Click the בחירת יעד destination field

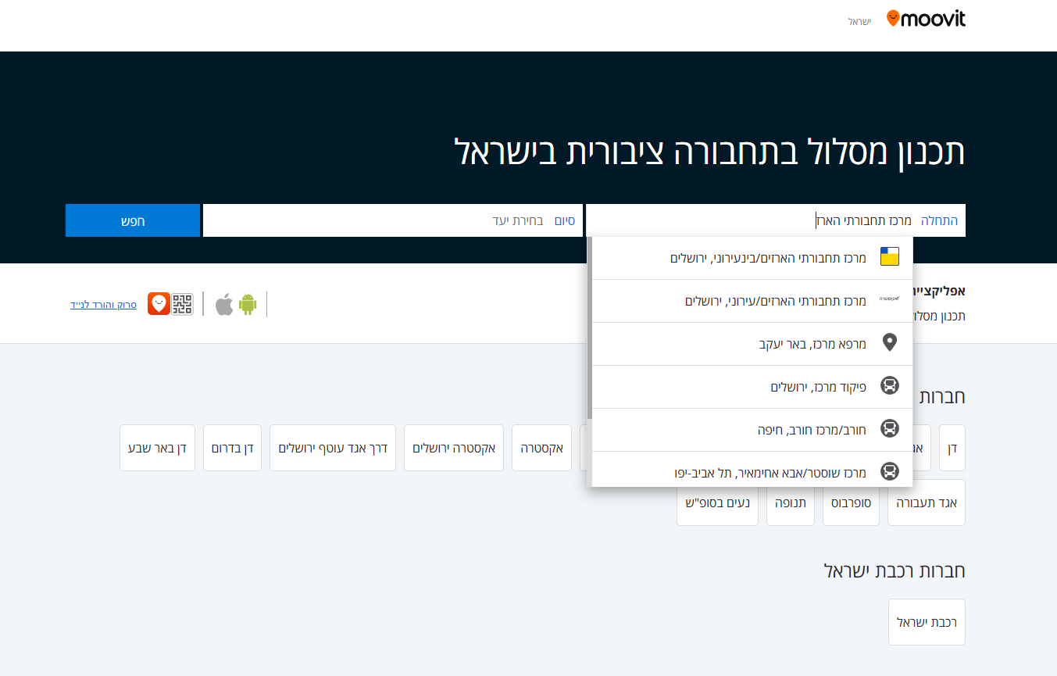click(x=391, y=220)
